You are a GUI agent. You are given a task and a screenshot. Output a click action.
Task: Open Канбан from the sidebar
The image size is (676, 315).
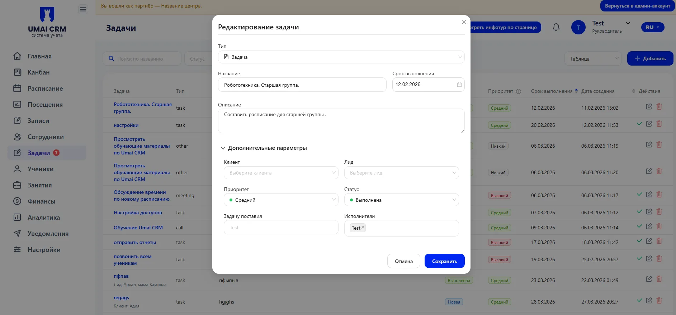pos(38,72)
